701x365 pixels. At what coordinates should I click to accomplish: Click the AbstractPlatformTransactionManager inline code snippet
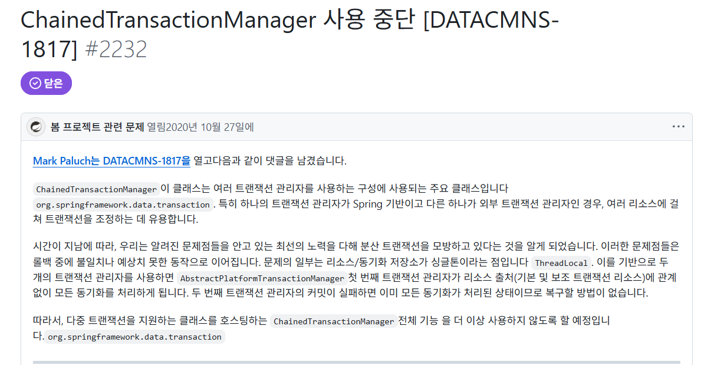262,278
